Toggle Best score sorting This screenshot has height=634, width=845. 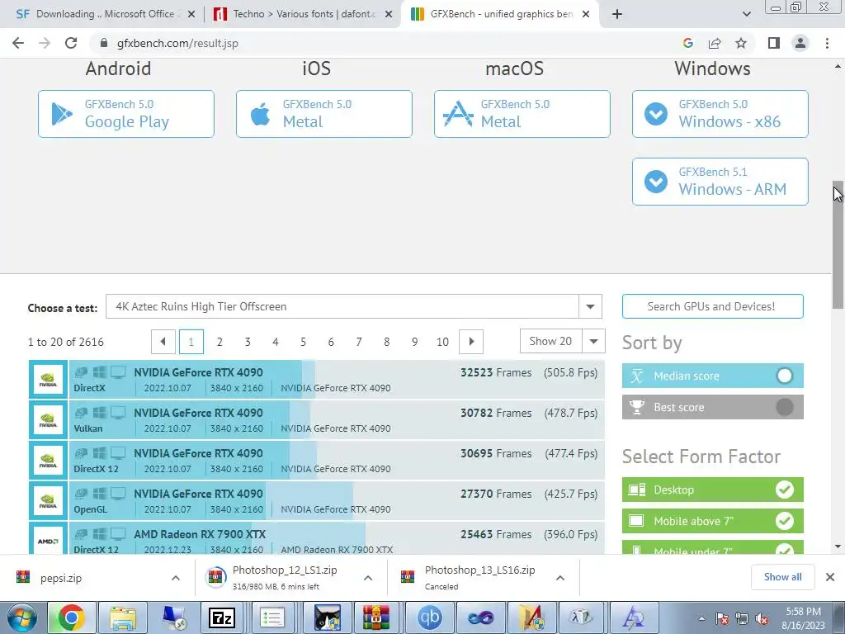(712, 407)
